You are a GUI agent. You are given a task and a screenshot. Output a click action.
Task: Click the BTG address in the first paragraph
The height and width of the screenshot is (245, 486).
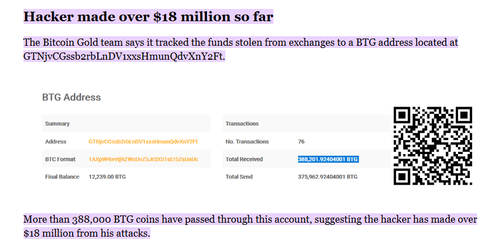pyautogui.click(x=124, y=56)
